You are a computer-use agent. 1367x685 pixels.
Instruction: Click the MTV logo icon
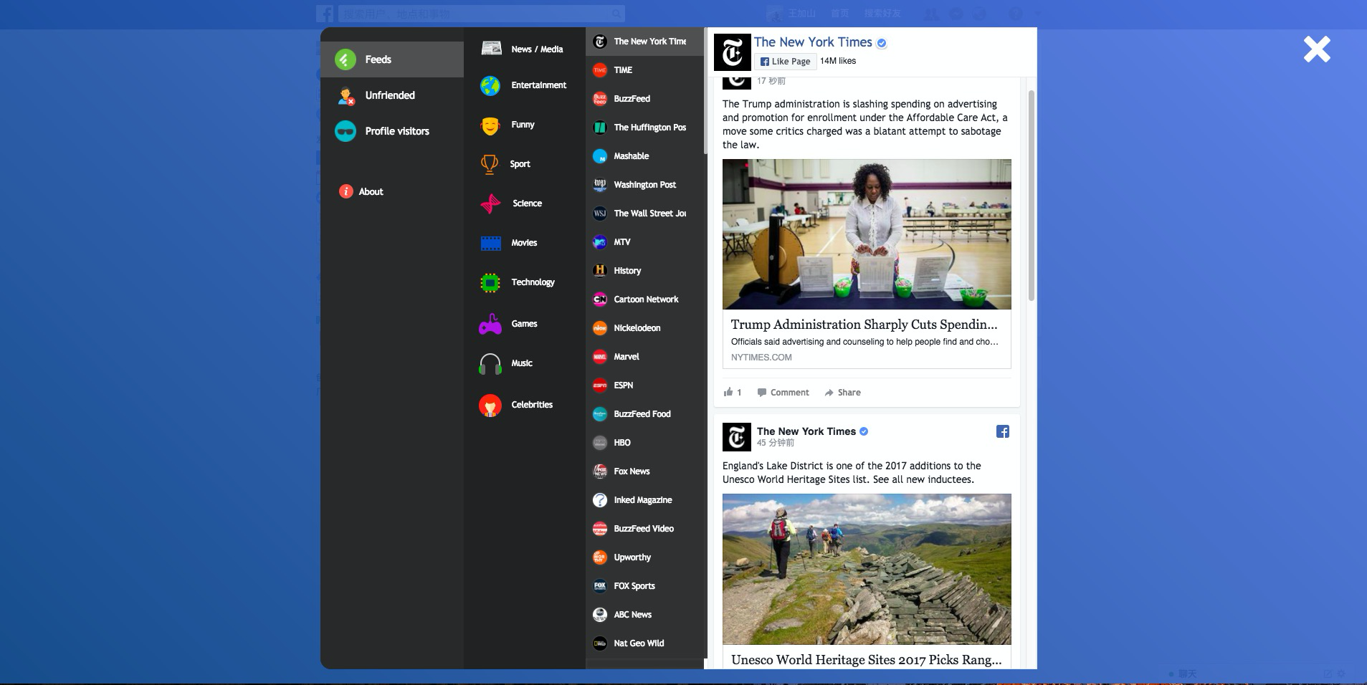tap(600, 242)
